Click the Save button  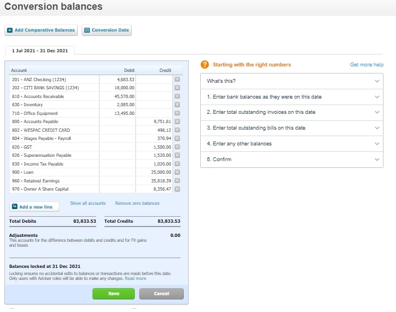113,293
